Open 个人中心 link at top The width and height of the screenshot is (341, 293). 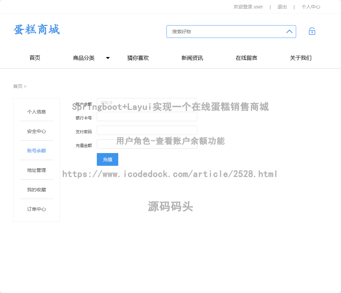[x=311, y=7]
